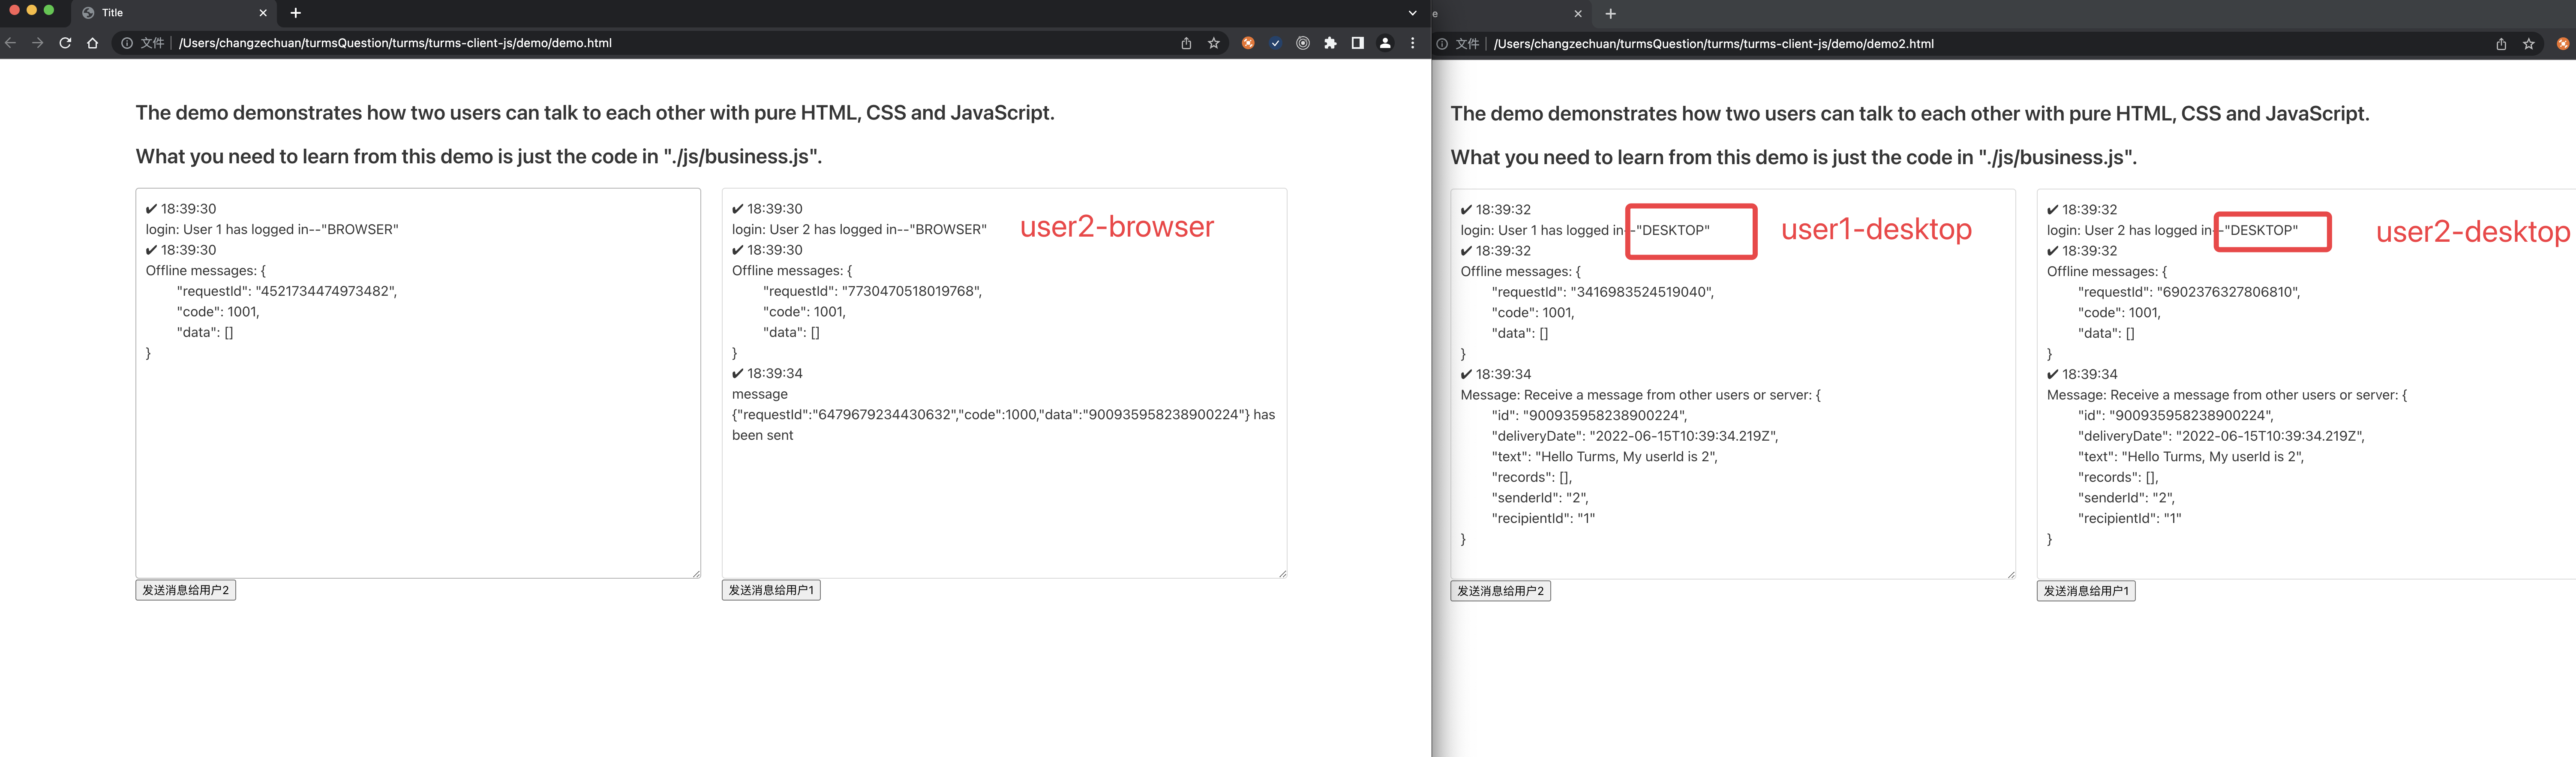Open the share menu for demo.html
Image resolution: width=2576 pixels, height=757 pixels.
[x=1185, y=43]
